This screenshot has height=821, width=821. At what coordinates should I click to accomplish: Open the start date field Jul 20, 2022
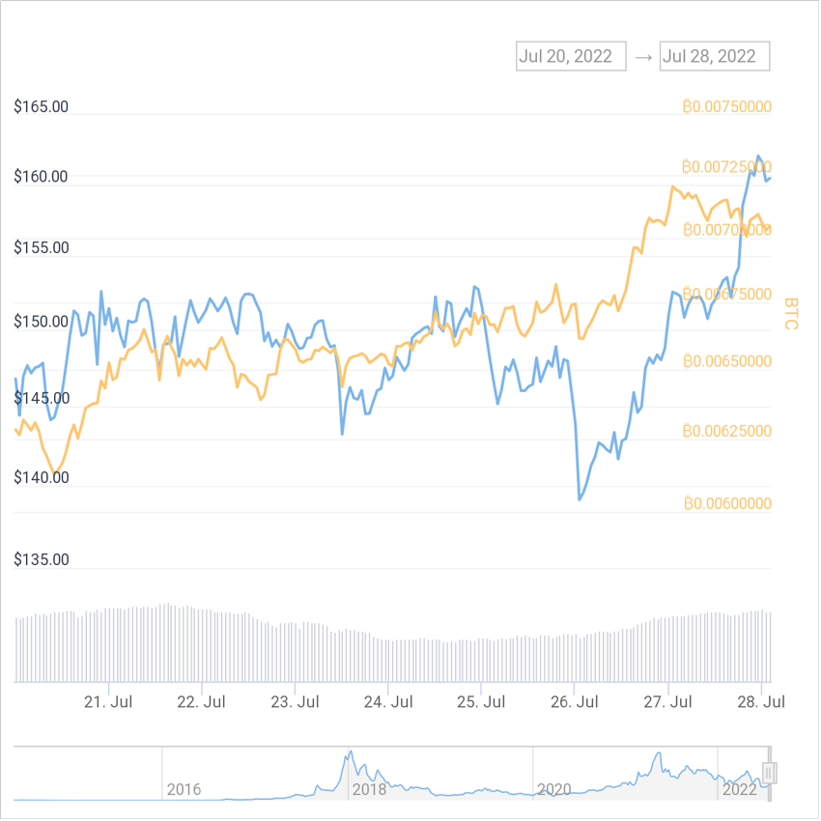[x=571, y=56]
